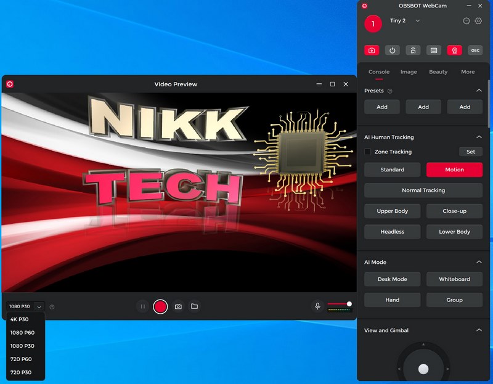
Task: Select 1080 P30 from resolution list
Action: tap(25, 346)
